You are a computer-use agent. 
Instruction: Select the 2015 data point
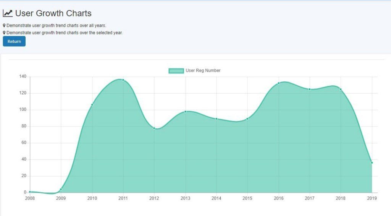[247, 119]
